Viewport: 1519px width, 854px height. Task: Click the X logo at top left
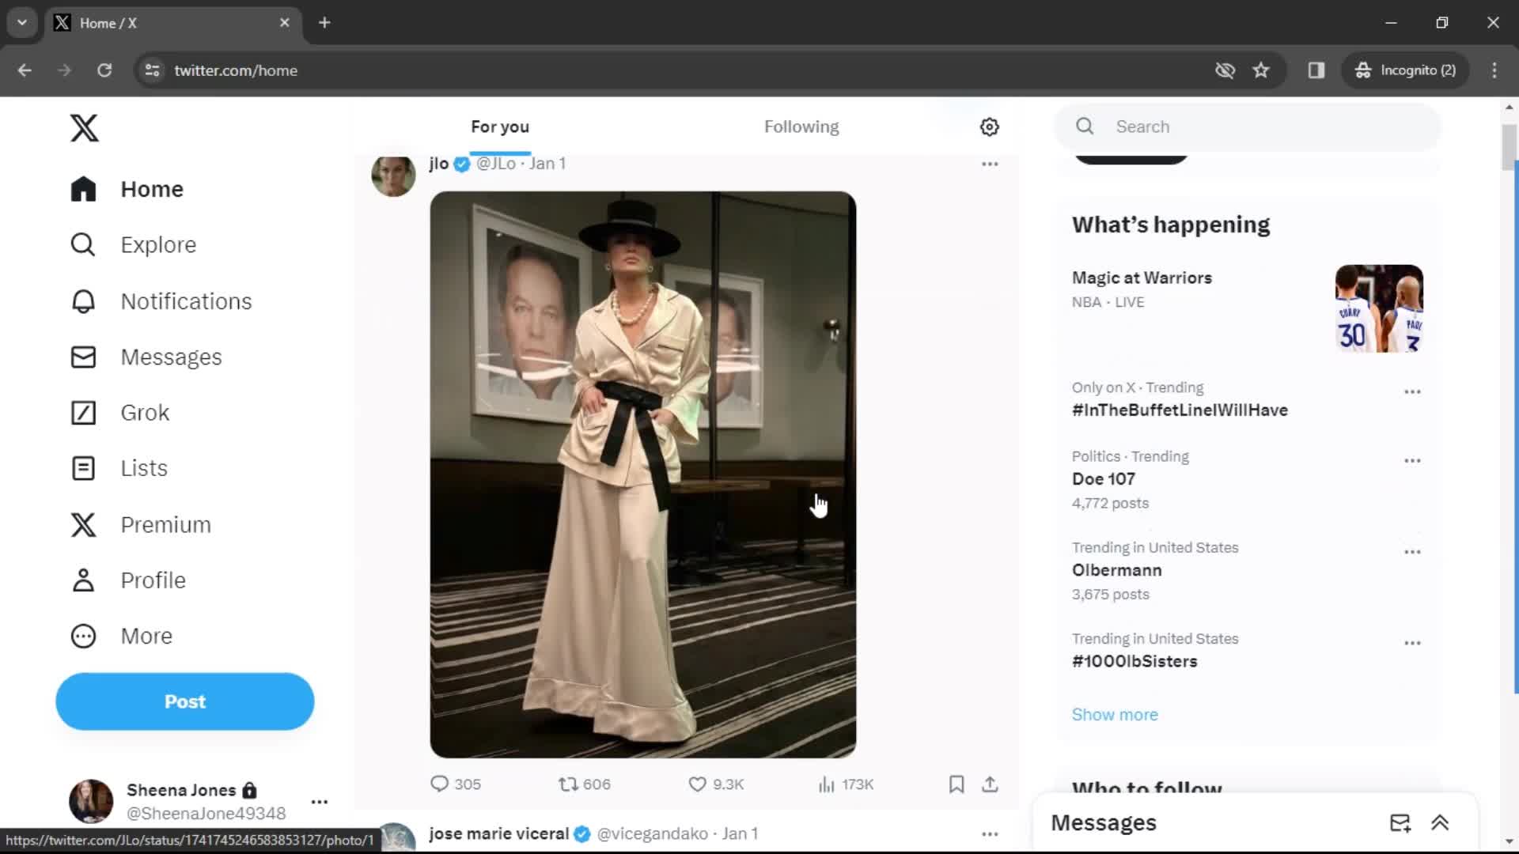[x=84, y=127]
